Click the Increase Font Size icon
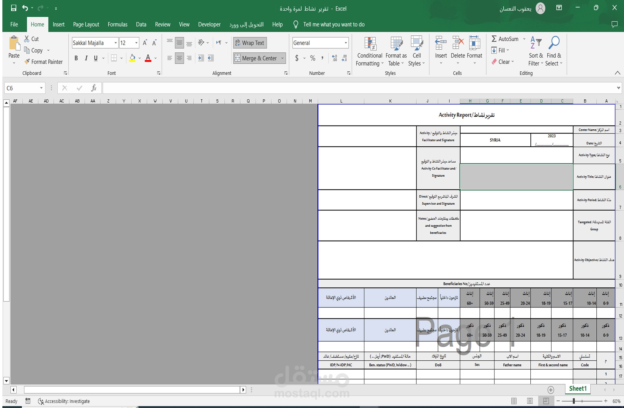624x408 pixels. (x=145, y=43)
